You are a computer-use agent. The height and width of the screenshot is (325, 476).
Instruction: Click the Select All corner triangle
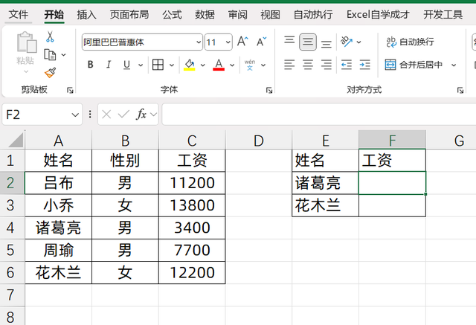14,141
